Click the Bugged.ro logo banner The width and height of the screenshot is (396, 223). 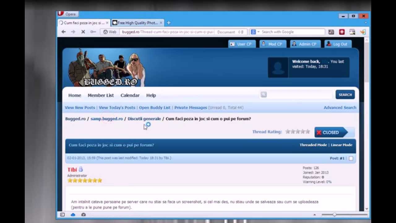tap(107, 68)
